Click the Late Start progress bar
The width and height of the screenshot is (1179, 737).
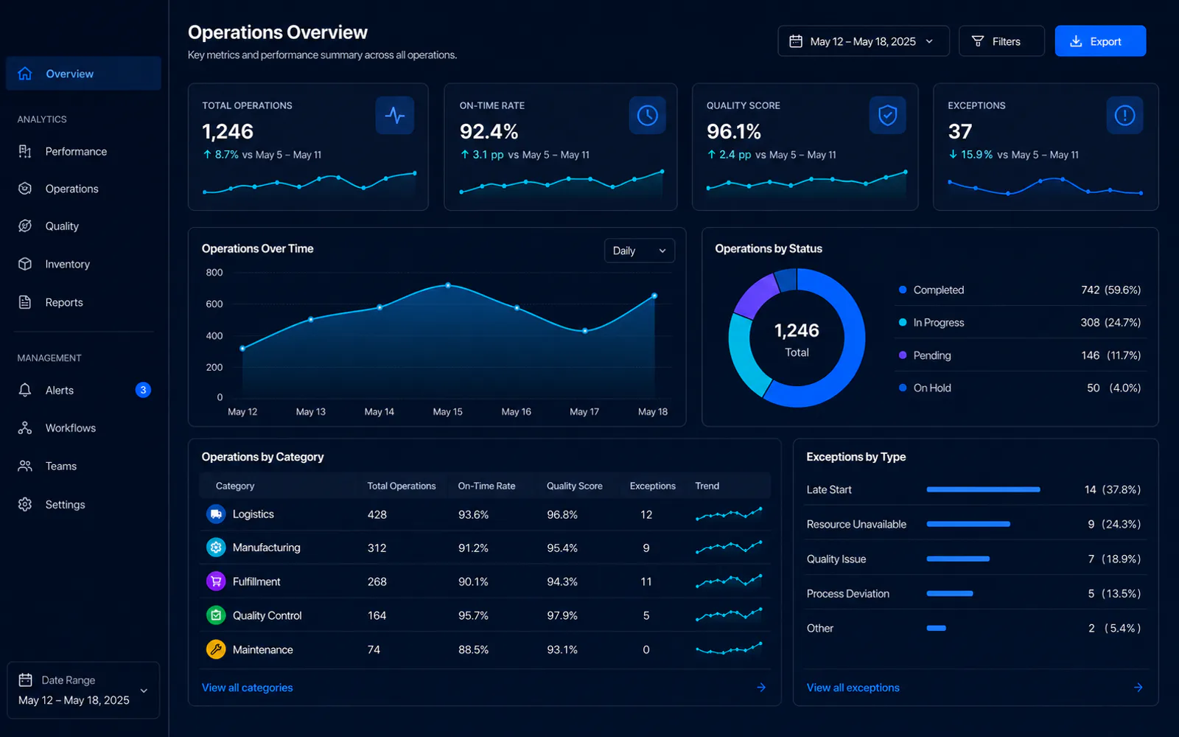click(983, 489)
